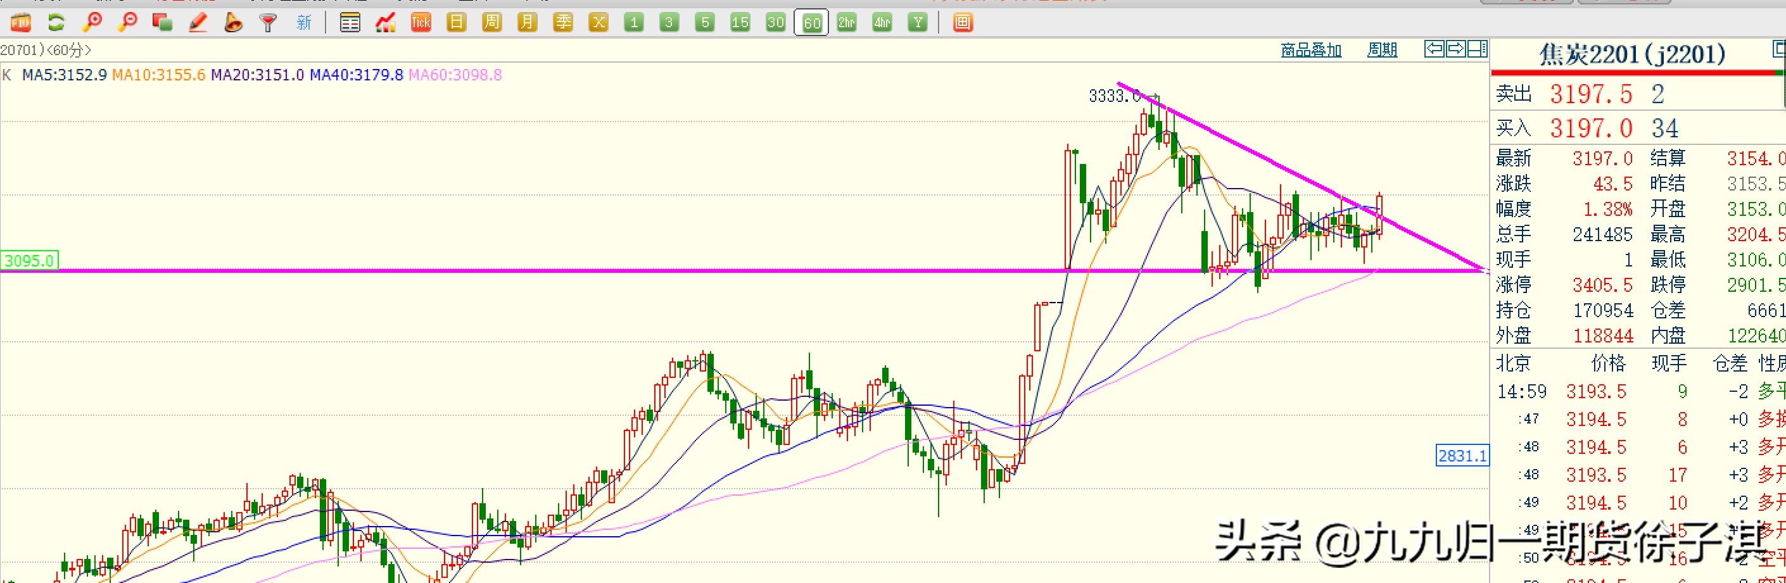This screenshot has width=1786, height=583.
Task: Zoom out with the minus magnifier
Action: (127, 23)
